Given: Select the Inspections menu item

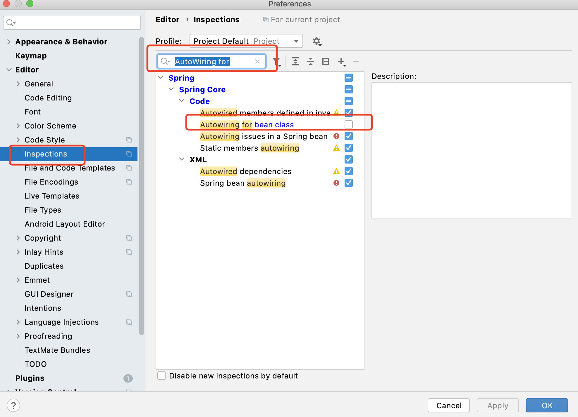Looking at the screenshot, I should [x=46, y=154].
